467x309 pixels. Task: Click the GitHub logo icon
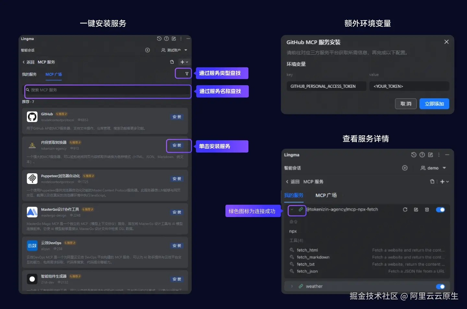32,117
